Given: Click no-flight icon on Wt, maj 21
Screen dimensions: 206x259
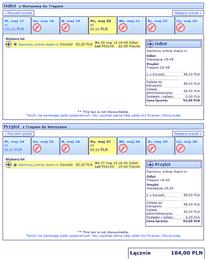Looking at the screenshot, I should point(123,28).
